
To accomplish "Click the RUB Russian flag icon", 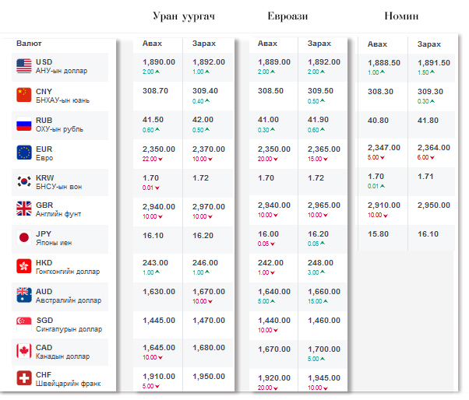I will [x=23, y=124].
